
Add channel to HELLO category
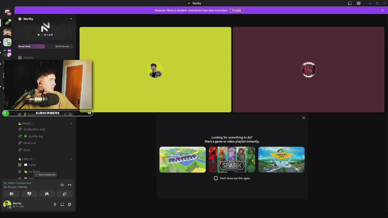click(71, 159)
